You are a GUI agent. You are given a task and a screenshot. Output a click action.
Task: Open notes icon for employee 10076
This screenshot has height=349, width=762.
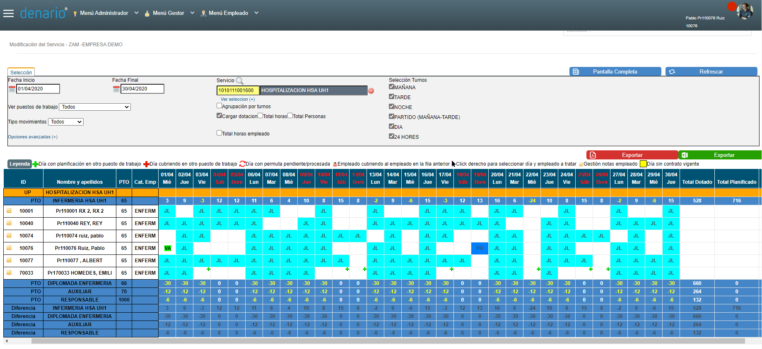[x=9, y=248]
